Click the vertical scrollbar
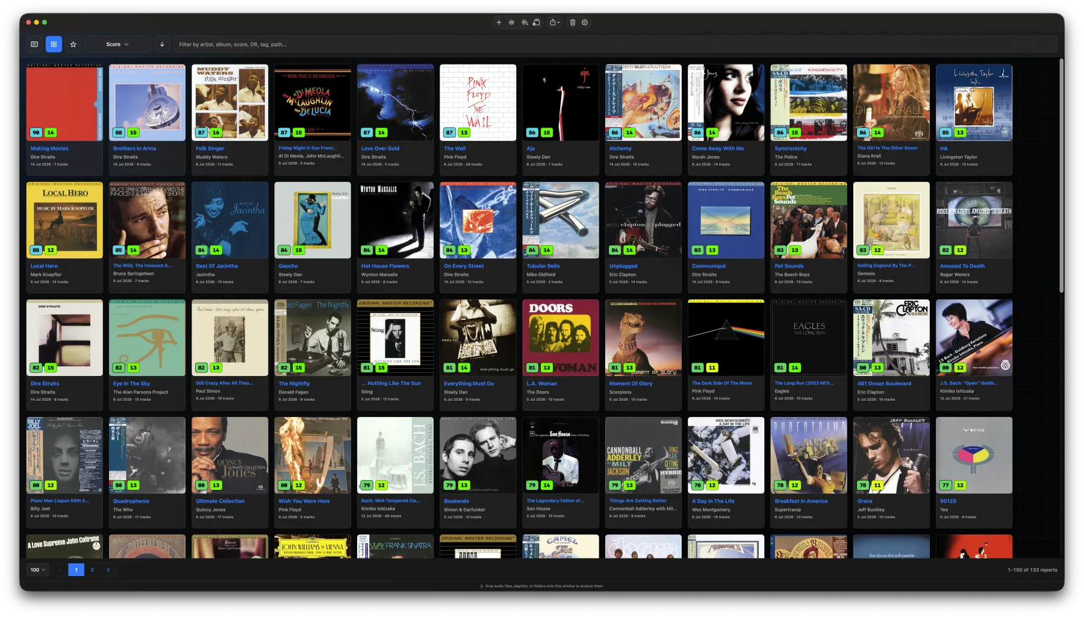This screenshot has width=1084, height=617. (1061, 175)
